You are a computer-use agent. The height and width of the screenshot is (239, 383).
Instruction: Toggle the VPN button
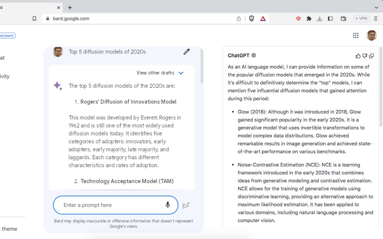(x=361, y=19)
